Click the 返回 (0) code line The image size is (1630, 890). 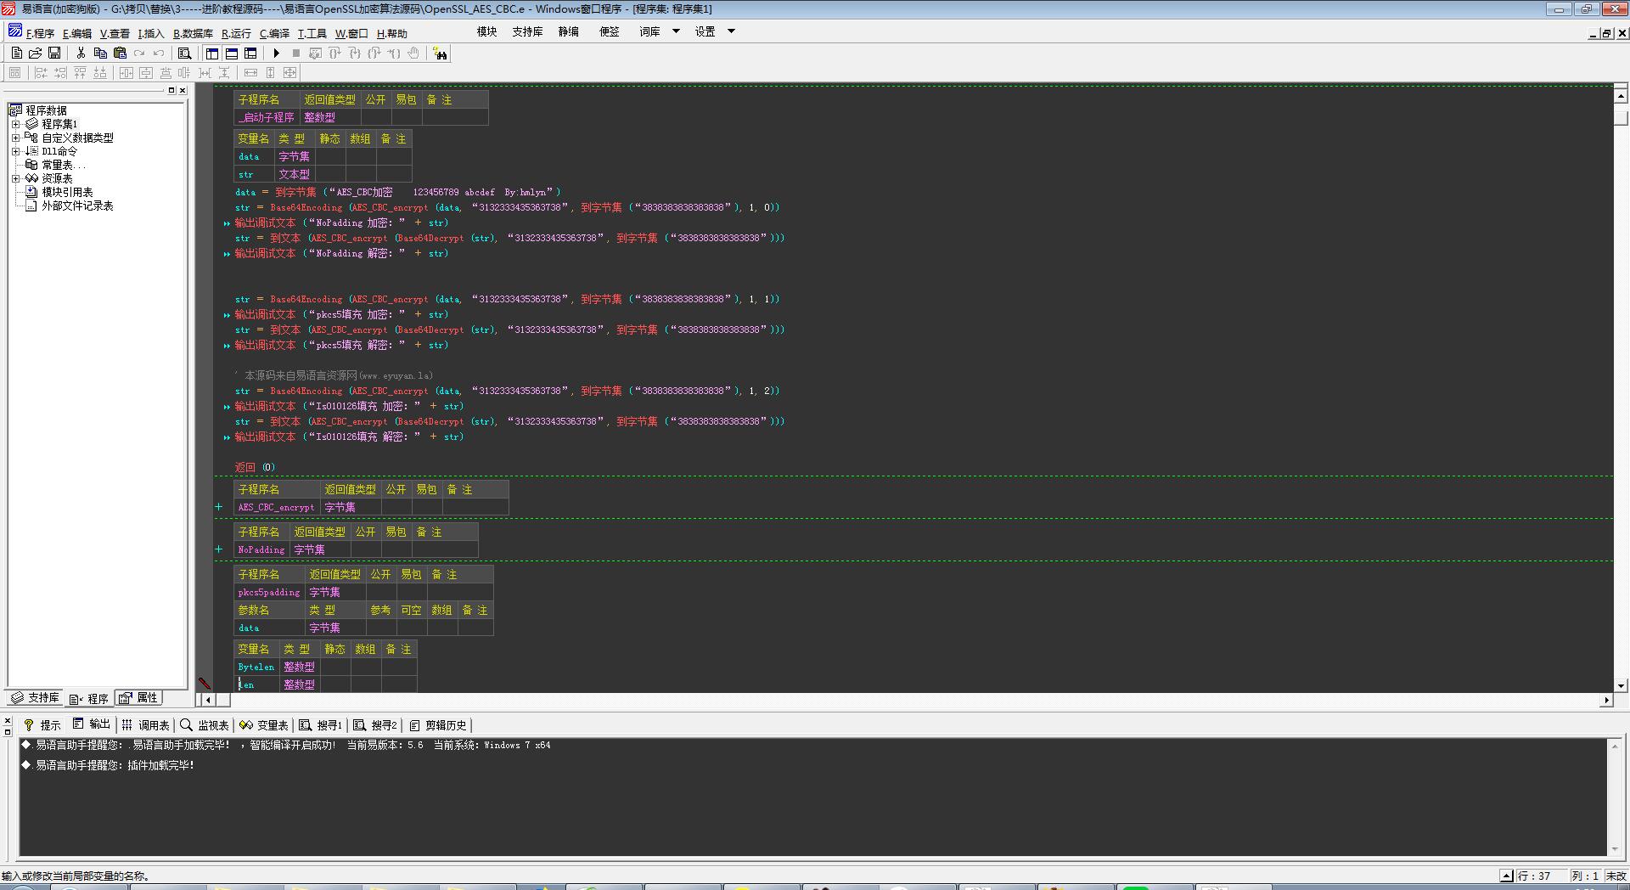coord(255,467)
